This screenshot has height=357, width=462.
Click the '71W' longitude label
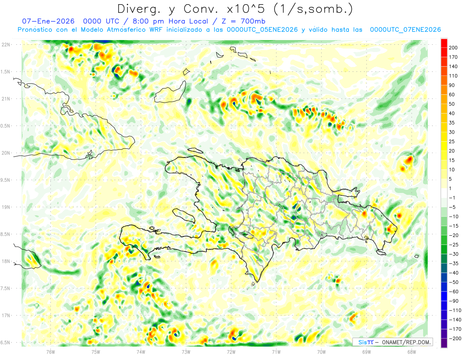[276, 352]
